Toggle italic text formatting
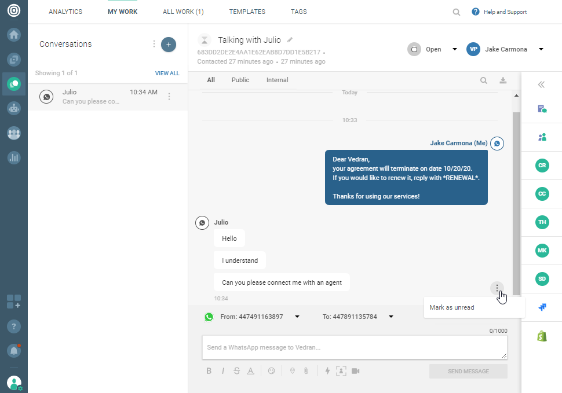Screen dimensions: 562x393 (x=223, y=371)
